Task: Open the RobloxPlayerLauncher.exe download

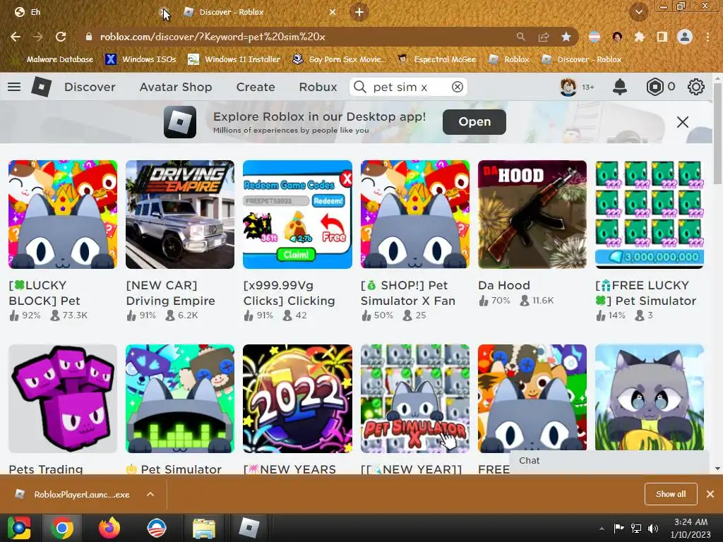Action: [x=73, y=494]
